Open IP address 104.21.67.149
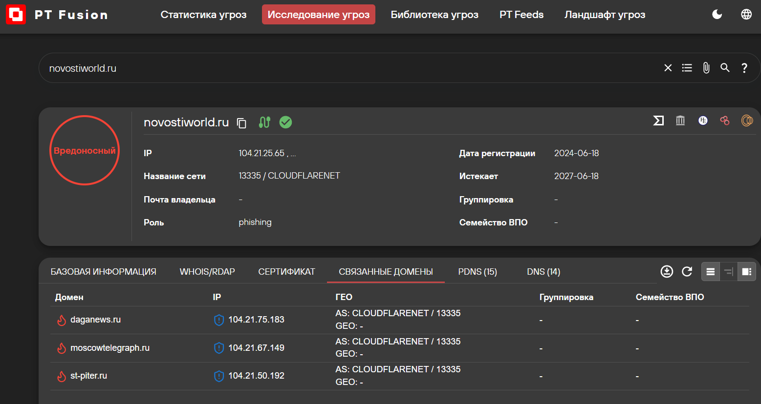761x404 pixels. [x=256, y=348]
